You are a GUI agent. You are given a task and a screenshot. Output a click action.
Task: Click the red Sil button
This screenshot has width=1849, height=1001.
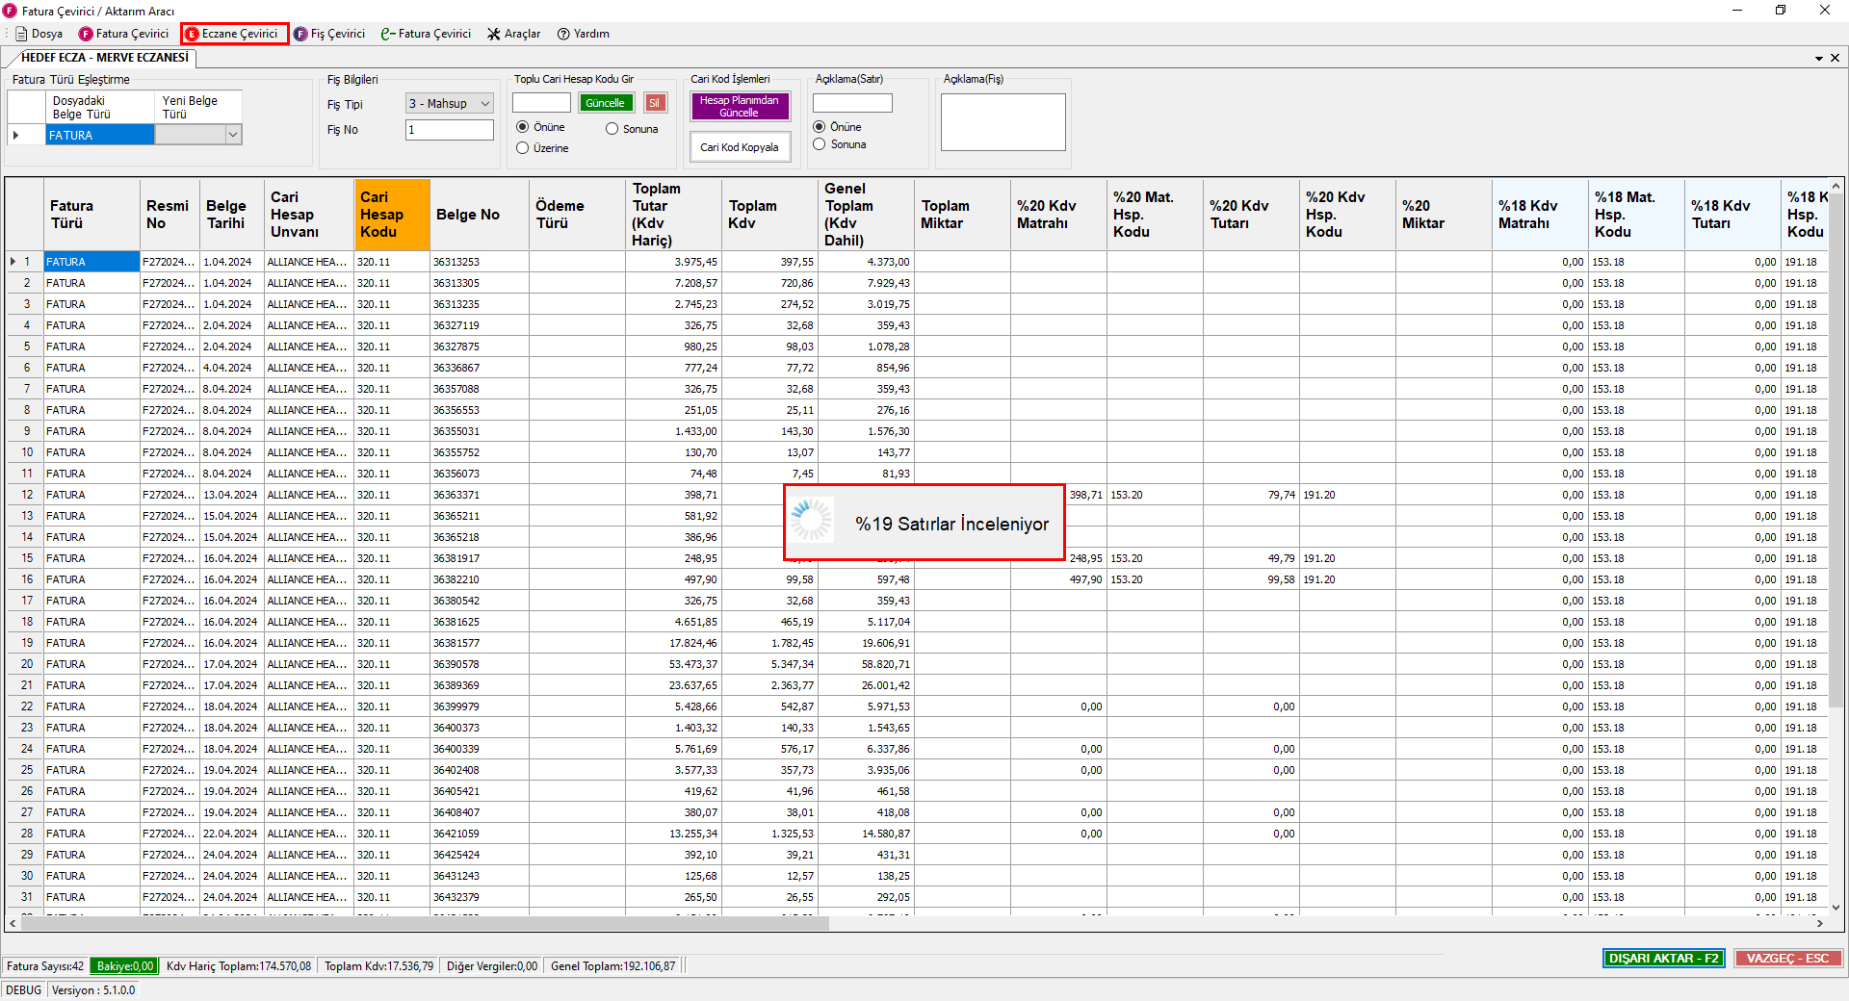point(655,103)
